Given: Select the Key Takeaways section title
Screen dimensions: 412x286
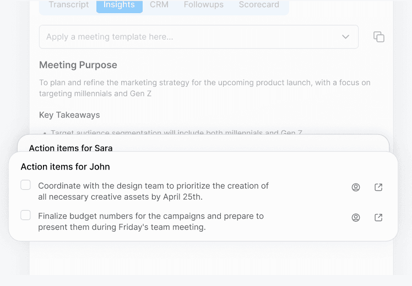Looking at the screenshot, I should click(69, 115).
